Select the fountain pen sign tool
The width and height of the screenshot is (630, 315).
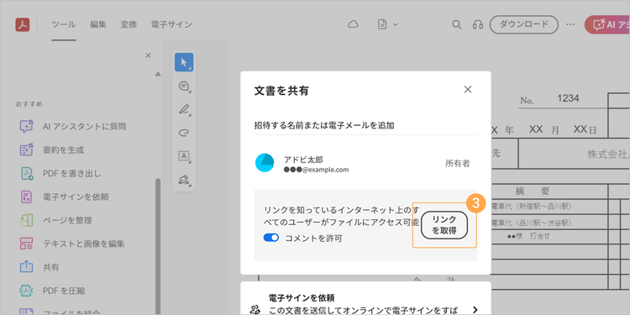[184, 180]
